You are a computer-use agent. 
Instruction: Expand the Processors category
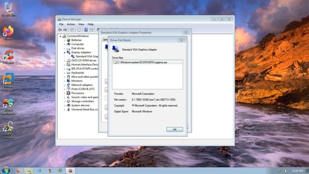pyautogui.click(x=64, y=93)
